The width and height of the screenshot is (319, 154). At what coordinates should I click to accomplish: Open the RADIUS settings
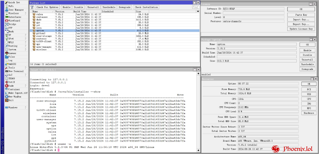12,64
